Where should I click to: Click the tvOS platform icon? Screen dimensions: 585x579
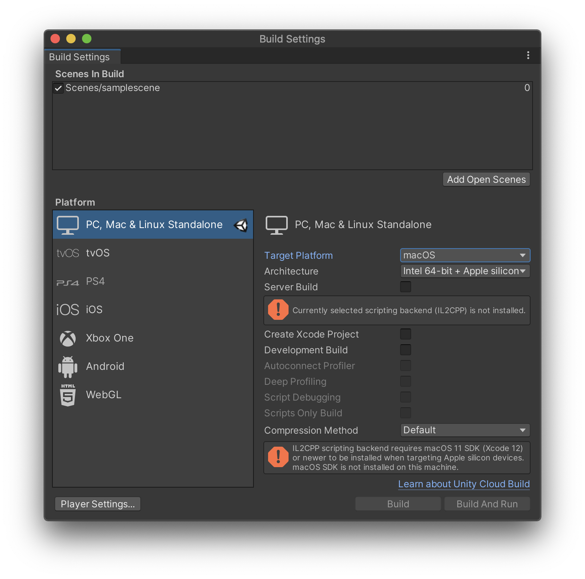[x=68, y=253]
